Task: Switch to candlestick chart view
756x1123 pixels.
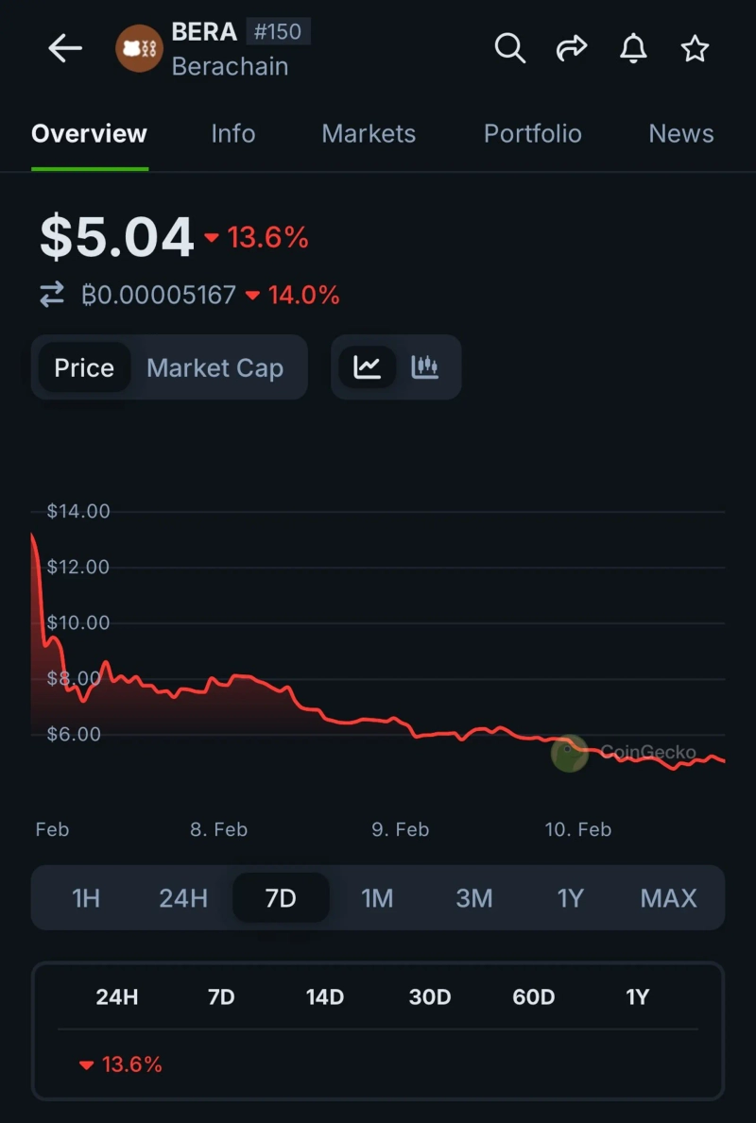Action: tap(425, 367)
